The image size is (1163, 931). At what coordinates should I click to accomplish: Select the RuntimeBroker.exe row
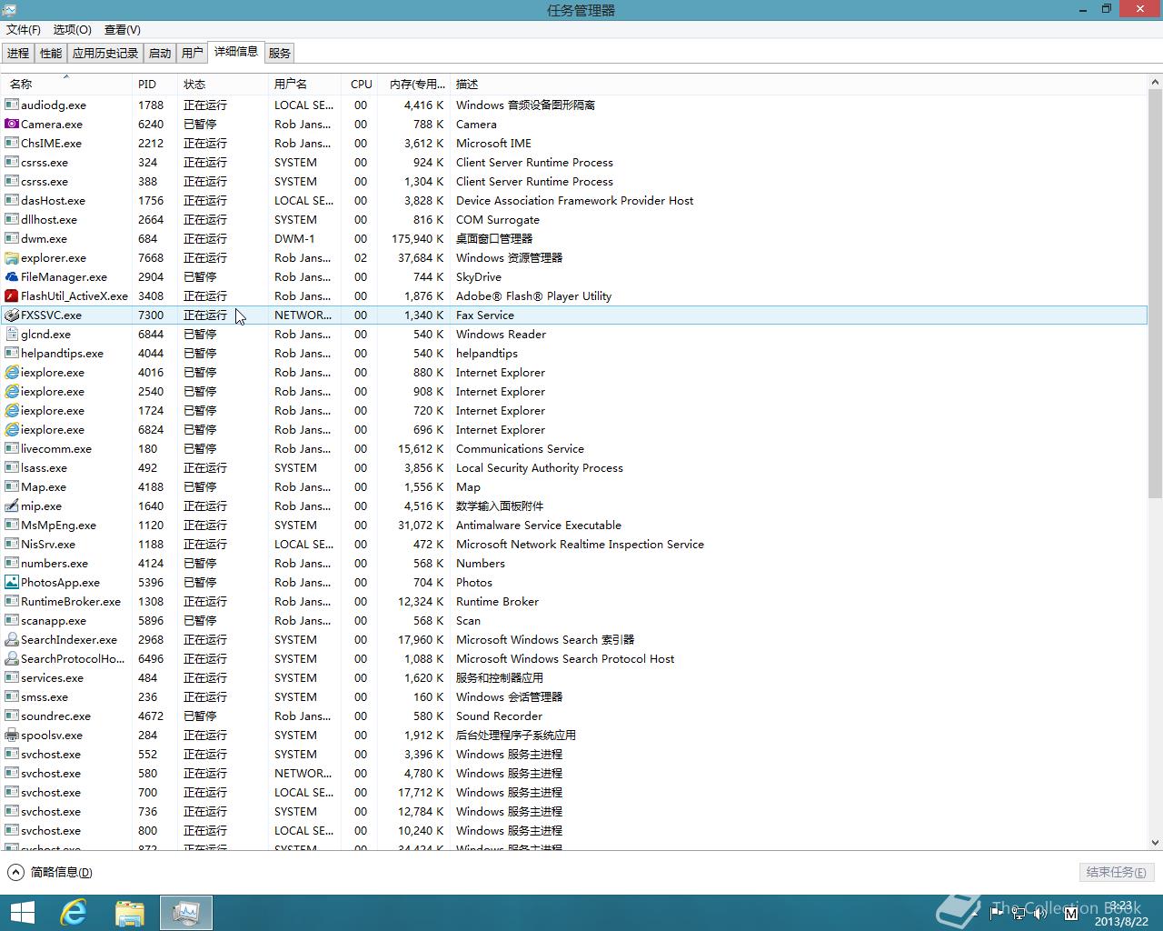coord(574,601)
